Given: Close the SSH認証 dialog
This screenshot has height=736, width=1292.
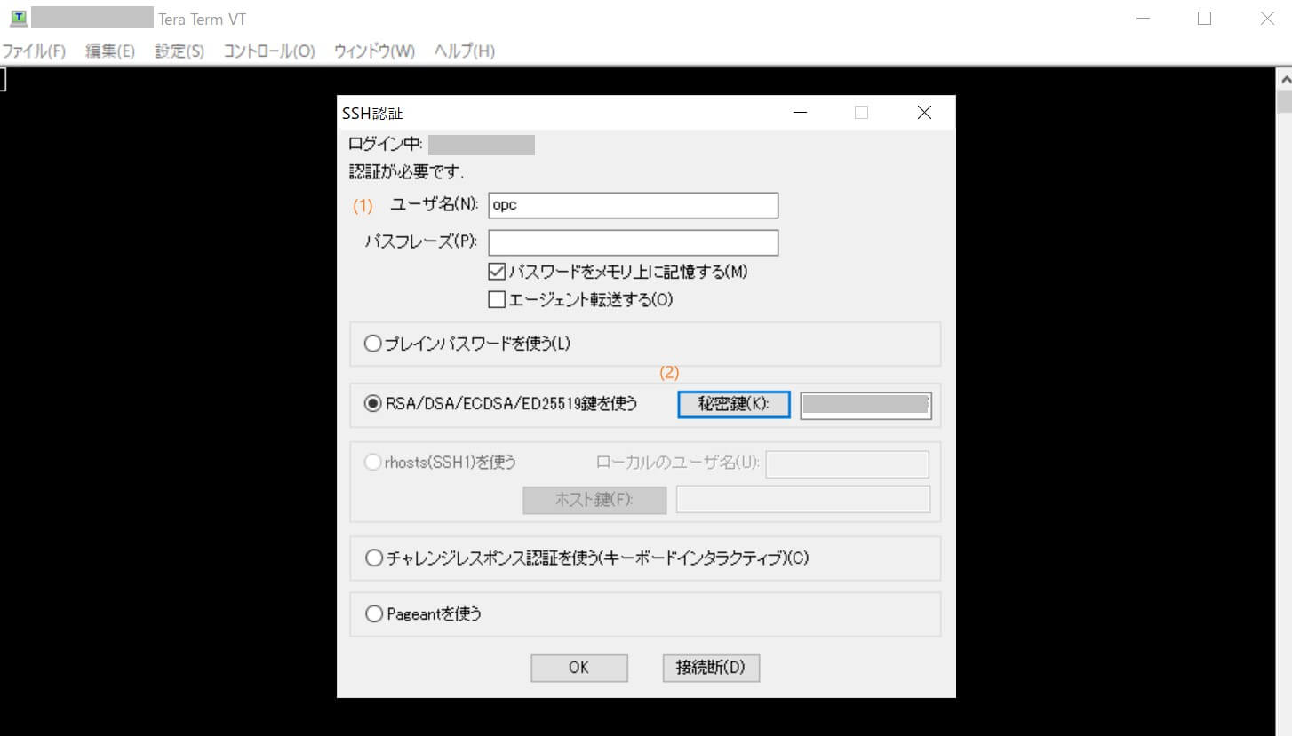Looking at the screenshot, I should (924, 113).
